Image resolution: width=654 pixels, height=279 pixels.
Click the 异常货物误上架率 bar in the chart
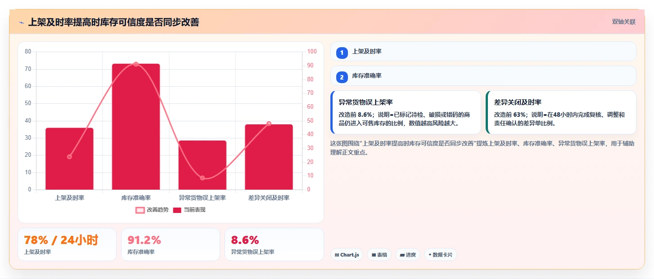203,165
